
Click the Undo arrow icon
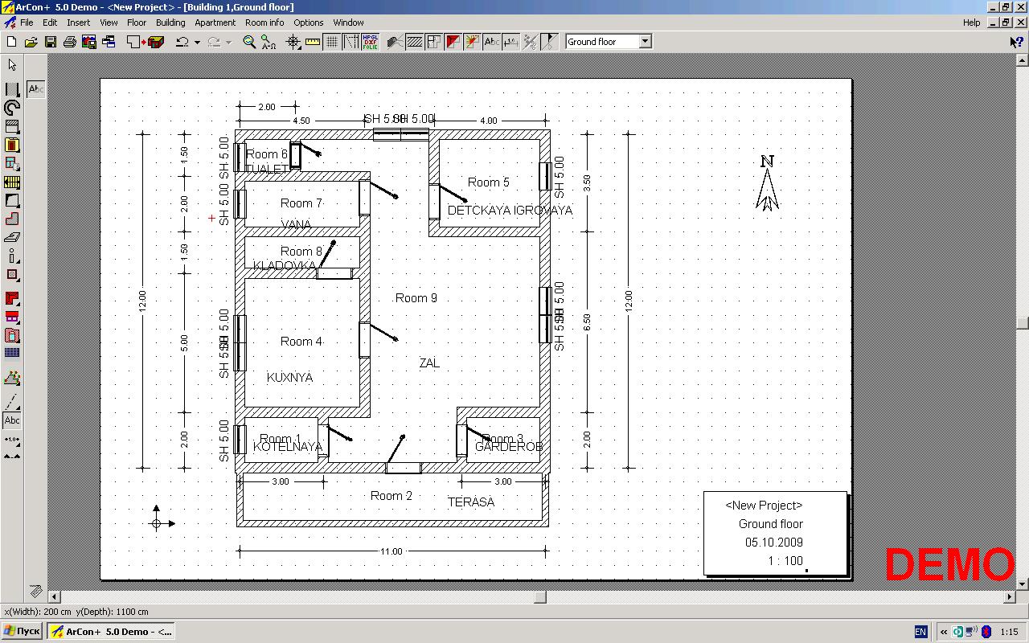click(182, 41)
